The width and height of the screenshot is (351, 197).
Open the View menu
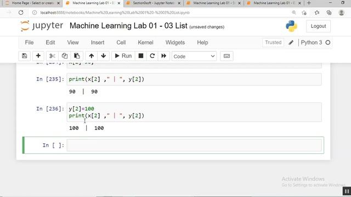(x=73, y=43)
